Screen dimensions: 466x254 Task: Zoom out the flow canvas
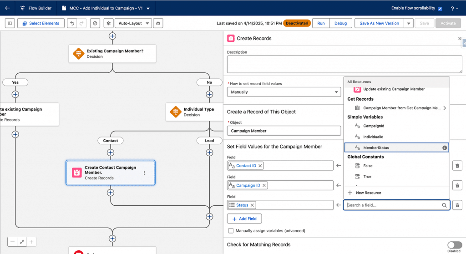click(x=12, y=242)
